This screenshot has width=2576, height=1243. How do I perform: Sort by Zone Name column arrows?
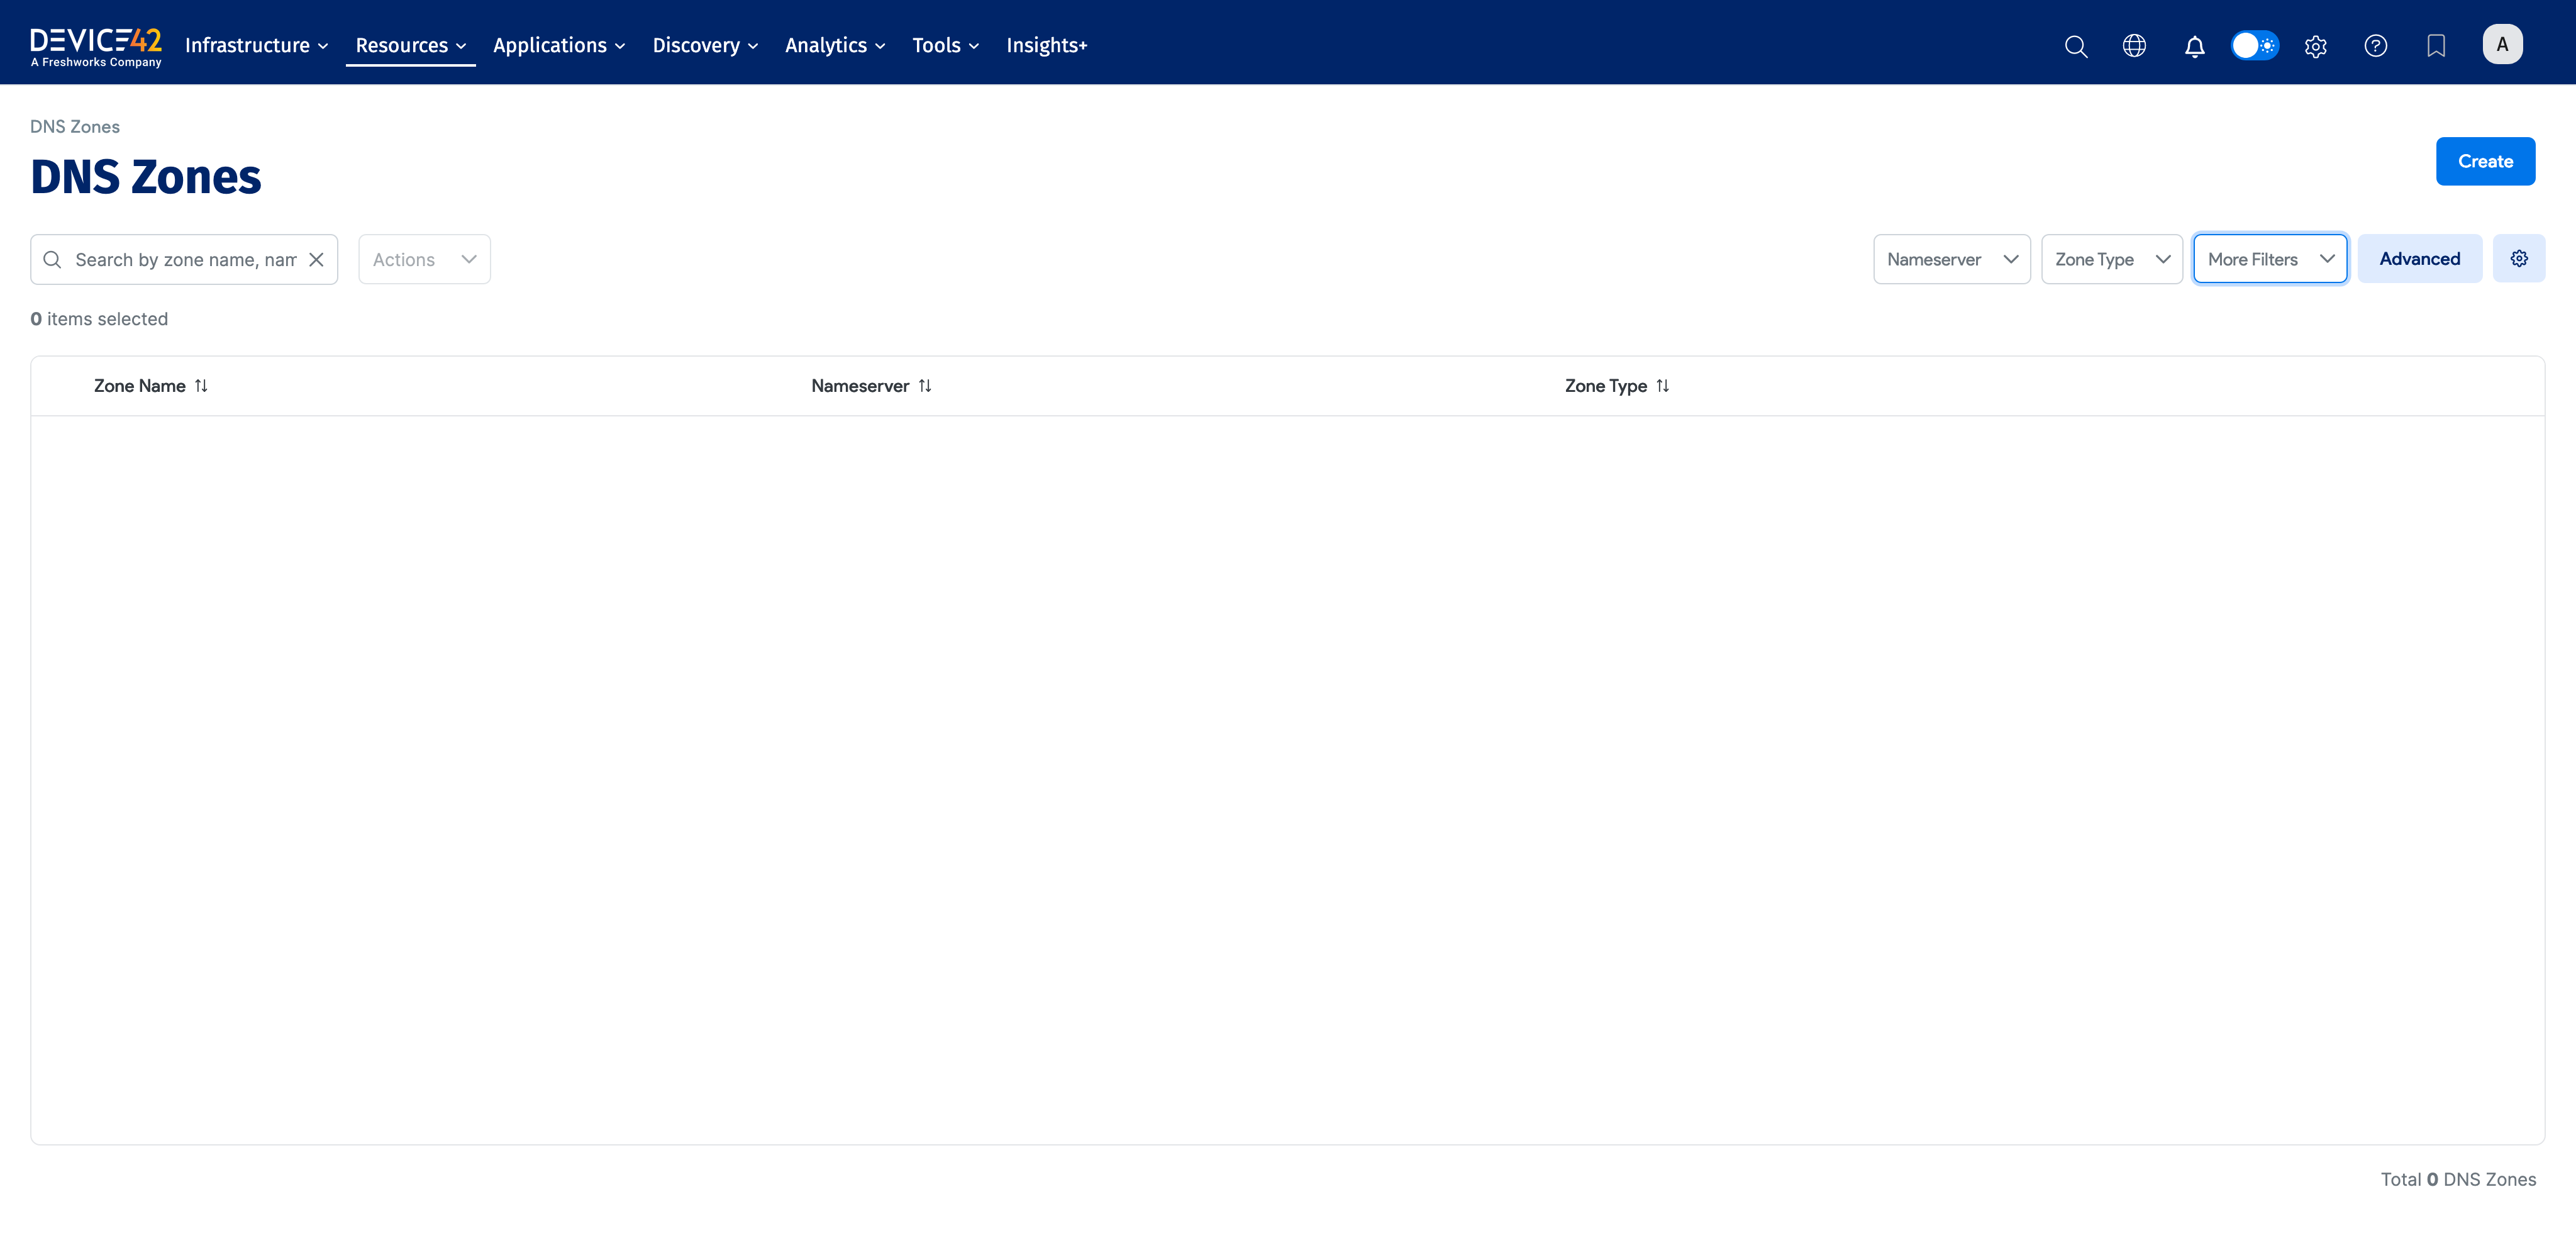coord(201,386)
